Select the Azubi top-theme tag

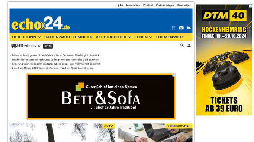point(48,46)
